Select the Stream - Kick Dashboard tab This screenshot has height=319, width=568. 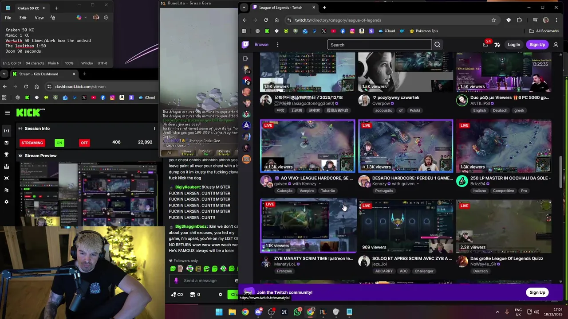[44, 74]
